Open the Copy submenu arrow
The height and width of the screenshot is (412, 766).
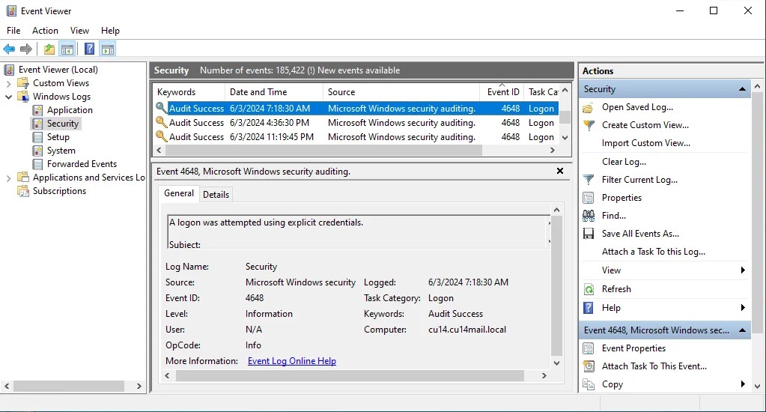click(x=743, y=384)
